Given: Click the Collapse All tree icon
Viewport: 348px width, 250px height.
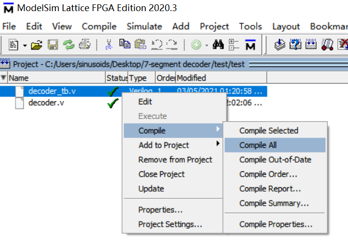Looking at the screenshot, I should pos(234,44).
